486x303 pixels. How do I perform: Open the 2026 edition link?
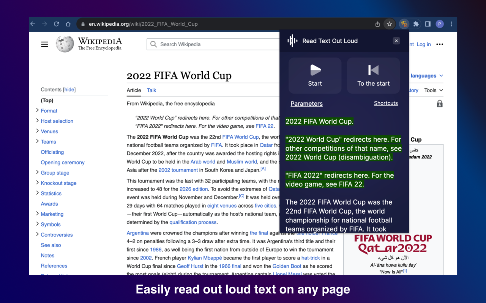click(x=194, y=189)
